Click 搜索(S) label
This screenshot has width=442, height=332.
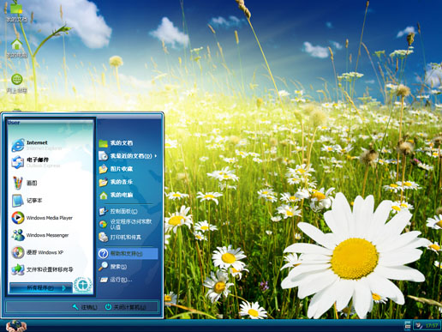click(x=118, y=267)
